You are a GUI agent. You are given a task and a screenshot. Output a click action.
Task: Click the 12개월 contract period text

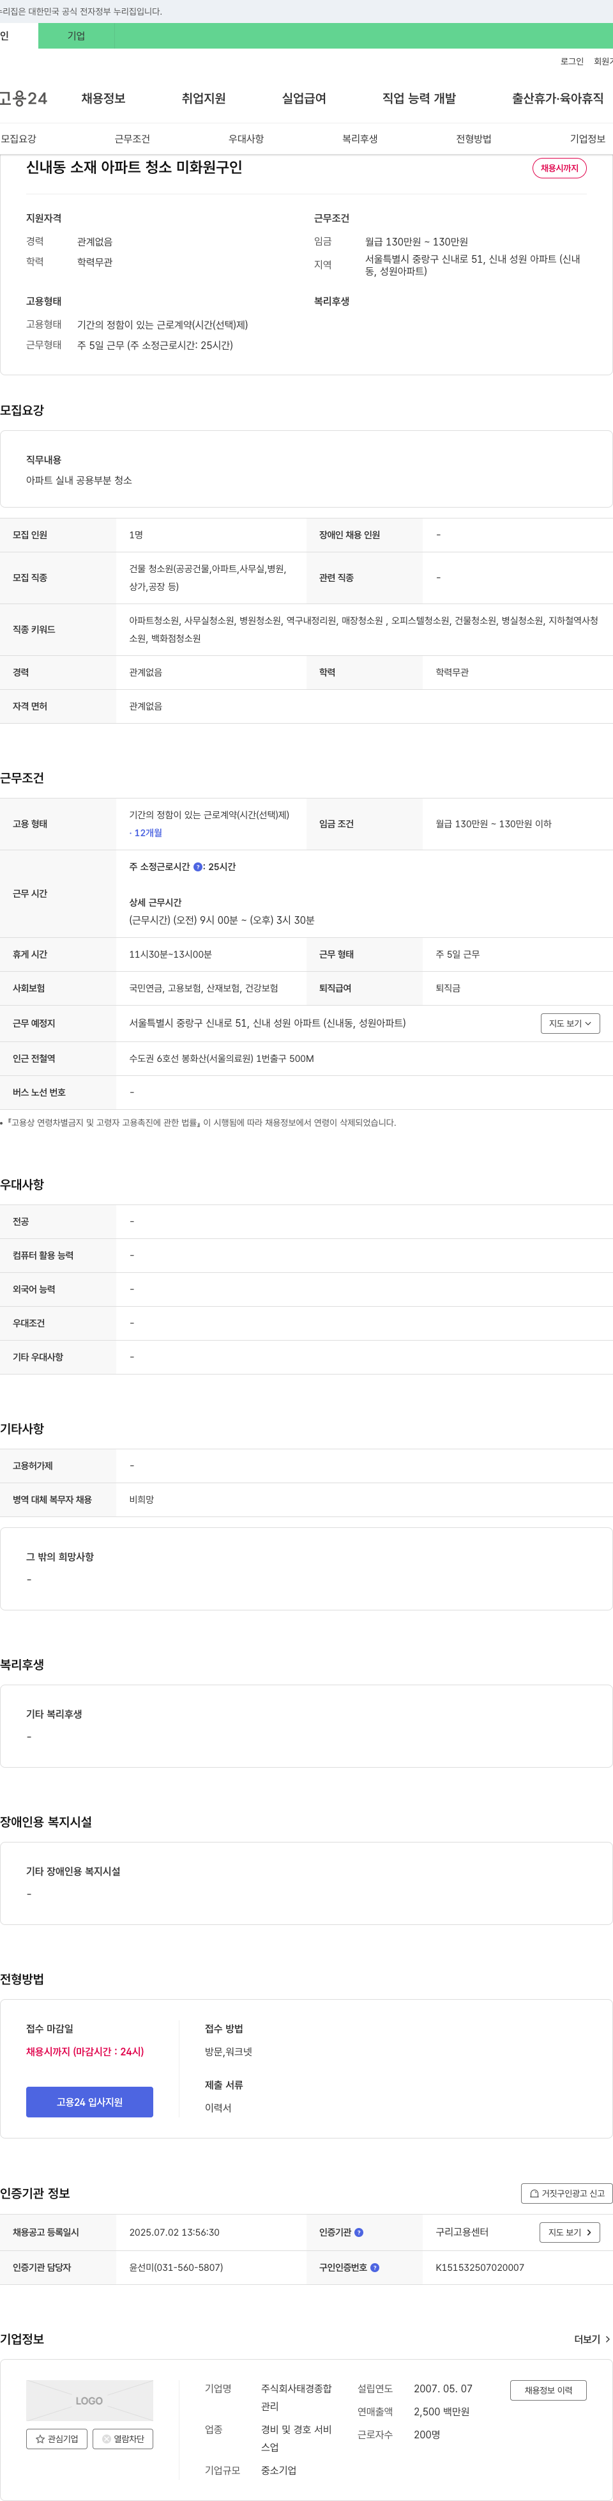(x=146, y=833)
